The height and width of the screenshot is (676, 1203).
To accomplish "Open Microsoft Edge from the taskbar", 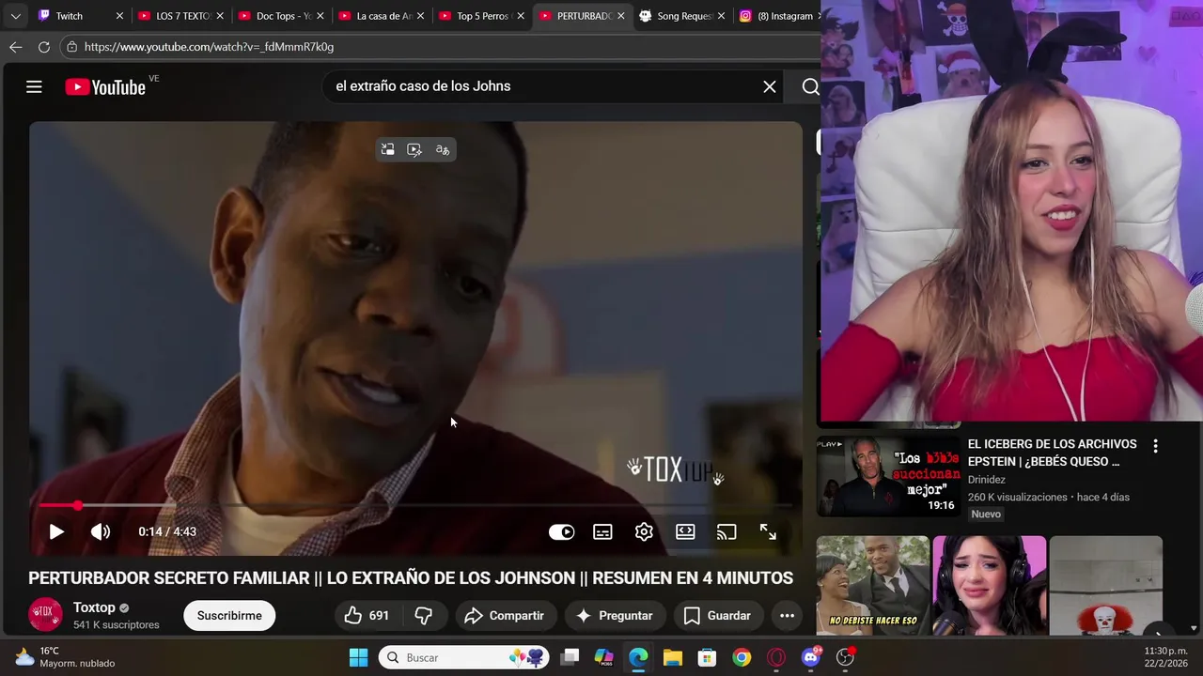I will tap(638, 657).
